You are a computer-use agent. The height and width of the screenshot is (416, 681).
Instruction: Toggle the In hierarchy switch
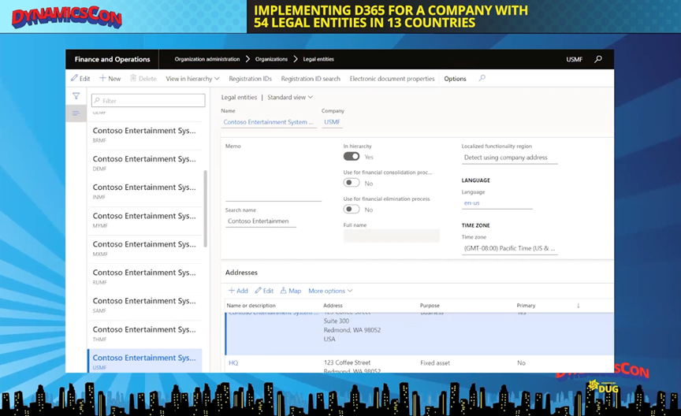click(352, 157)
